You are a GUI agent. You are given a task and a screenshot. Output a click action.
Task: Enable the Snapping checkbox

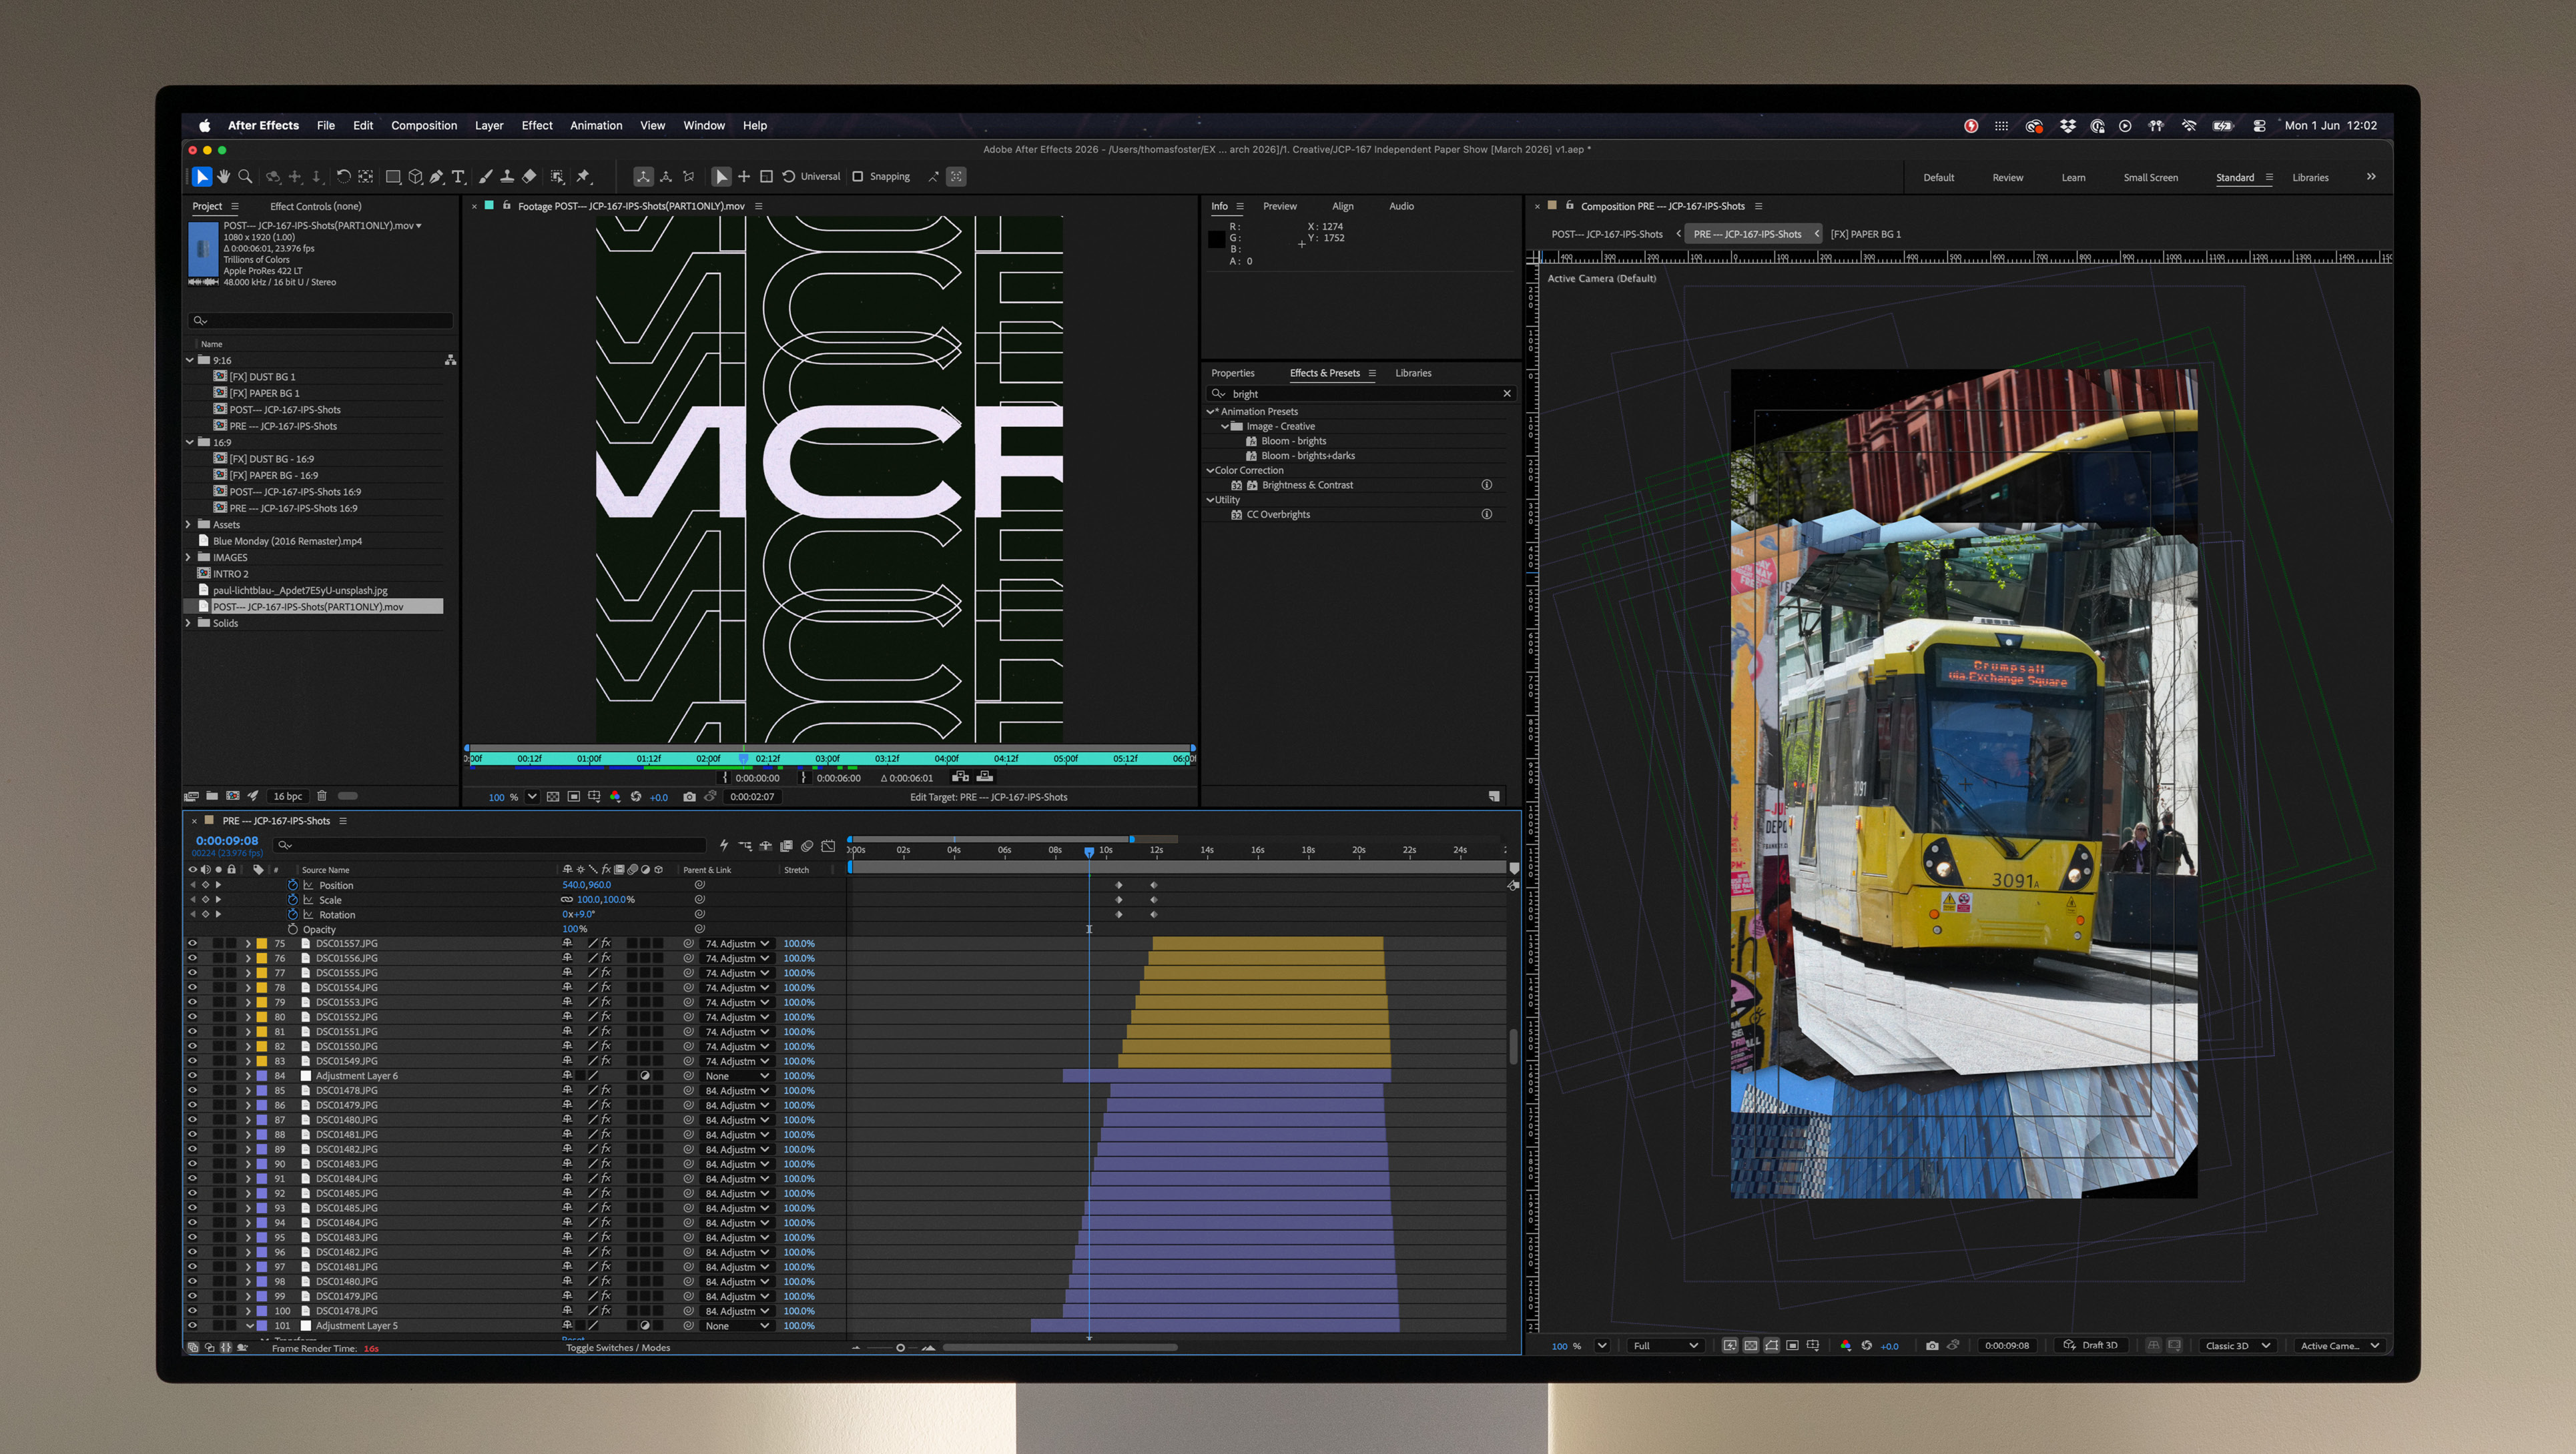point(857,177)
